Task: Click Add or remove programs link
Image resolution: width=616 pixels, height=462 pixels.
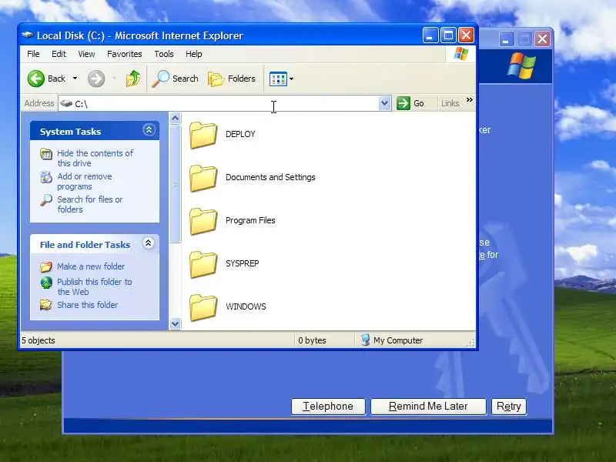Action: point(85,181)
